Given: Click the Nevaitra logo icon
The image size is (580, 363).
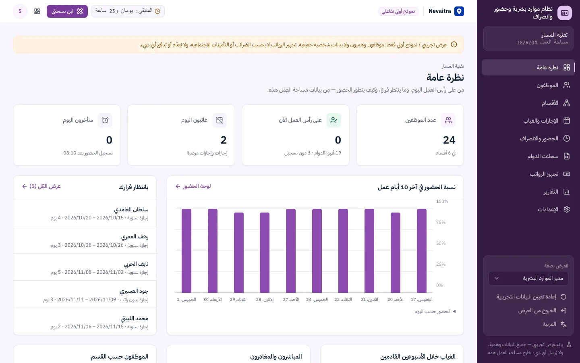Looking at the screenshot, I should tap(459, 11).
